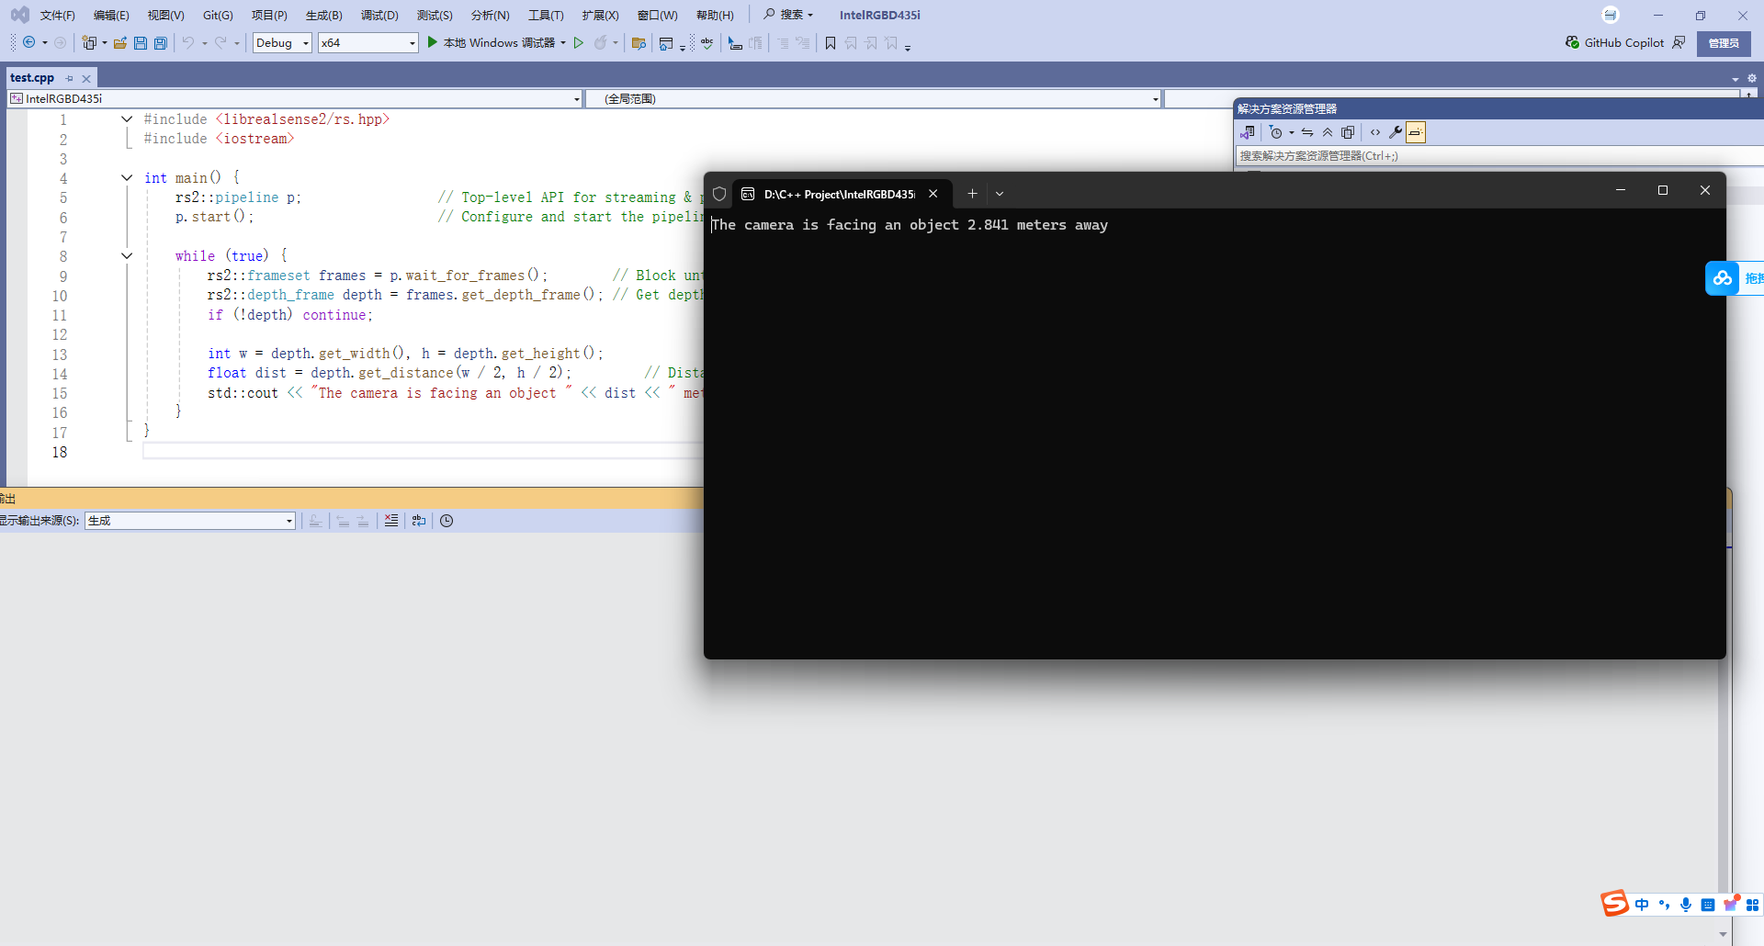This screenshot has height=946, width=1764.
Task: Open the IntelRGBD435i project scope dropdown
Action: coord(295,98)
